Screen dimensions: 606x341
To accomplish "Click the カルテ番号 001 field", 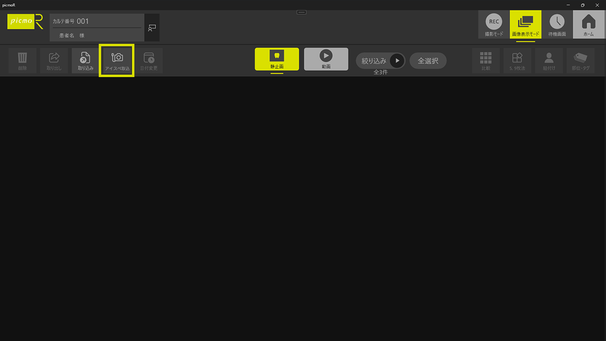I will point(97,21).
